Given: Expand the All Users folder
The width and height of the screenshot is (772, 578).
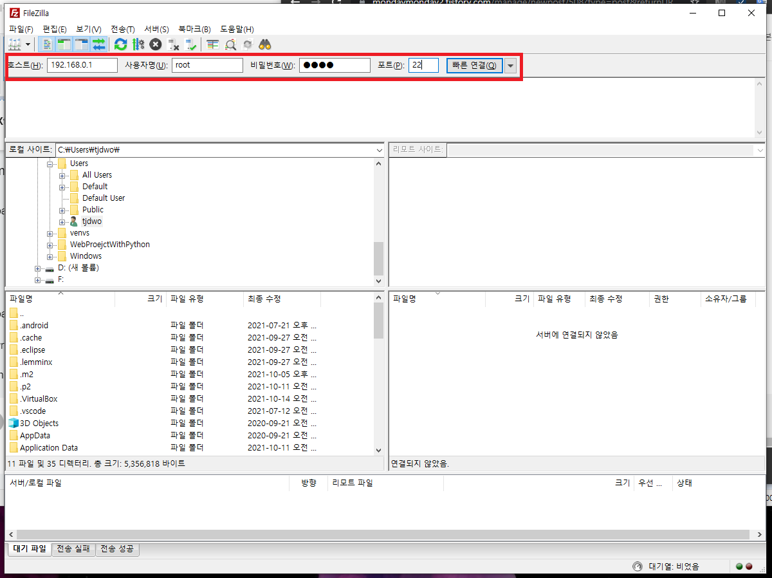Looking at the screenshot, I should pos(62,175).
